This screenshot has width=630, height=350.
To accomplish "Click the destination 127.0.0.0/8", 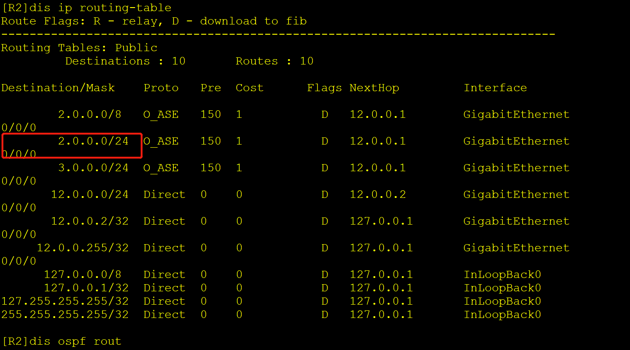I will pos(82,274).
